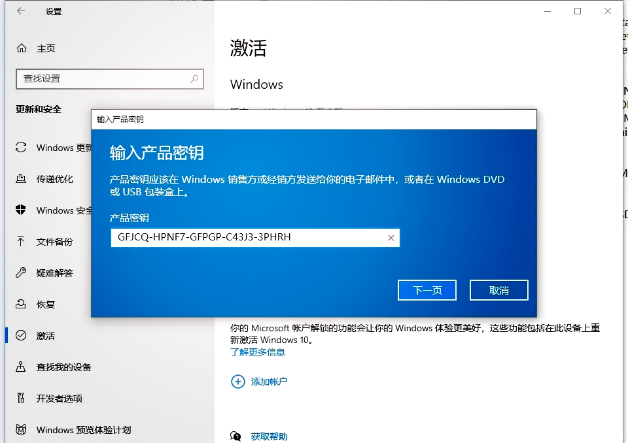The image size is (628, 443).
Task: Click the 产品密钥 field label
Action: pos(130,218)
